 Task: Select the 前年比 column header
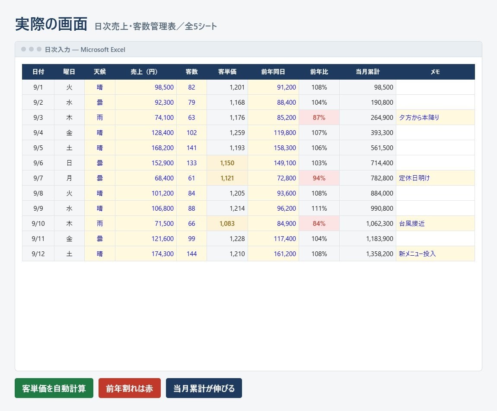319,72
